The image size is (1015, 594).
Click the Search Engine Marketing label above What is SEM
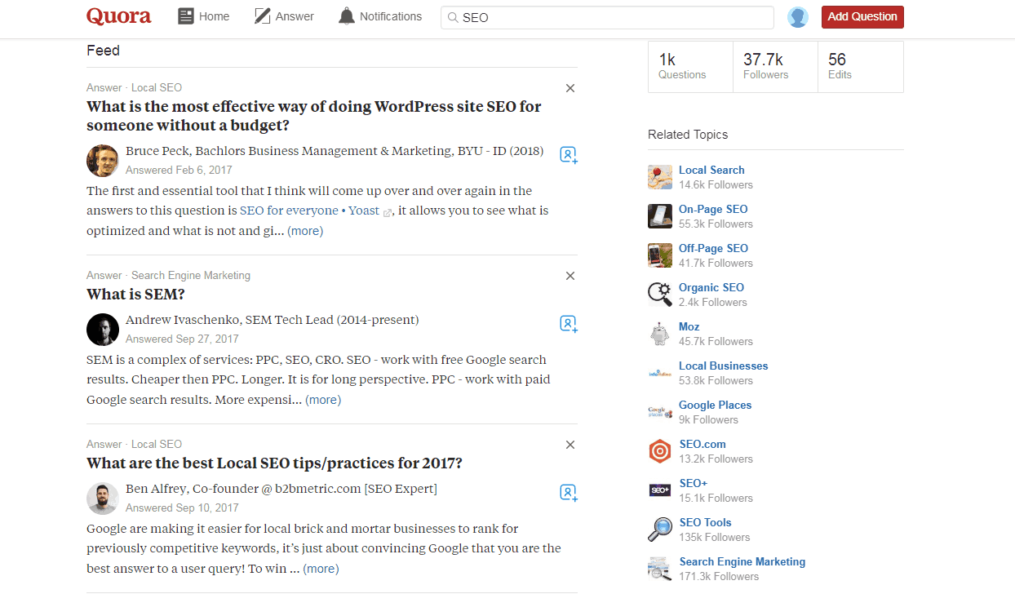coord(191,276)
